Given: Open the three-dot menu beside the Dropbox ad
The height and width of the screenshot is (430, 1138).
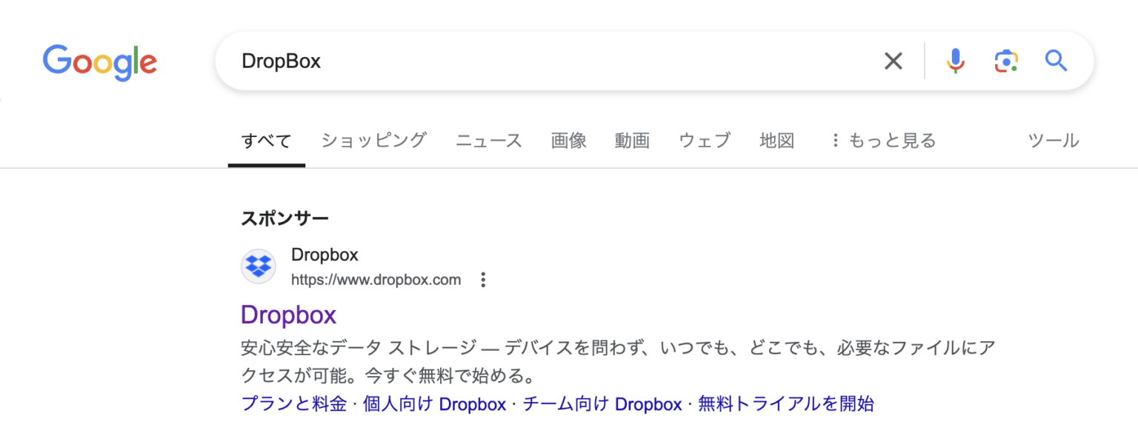Looking at the screenshot, I should tap(483, 280).
